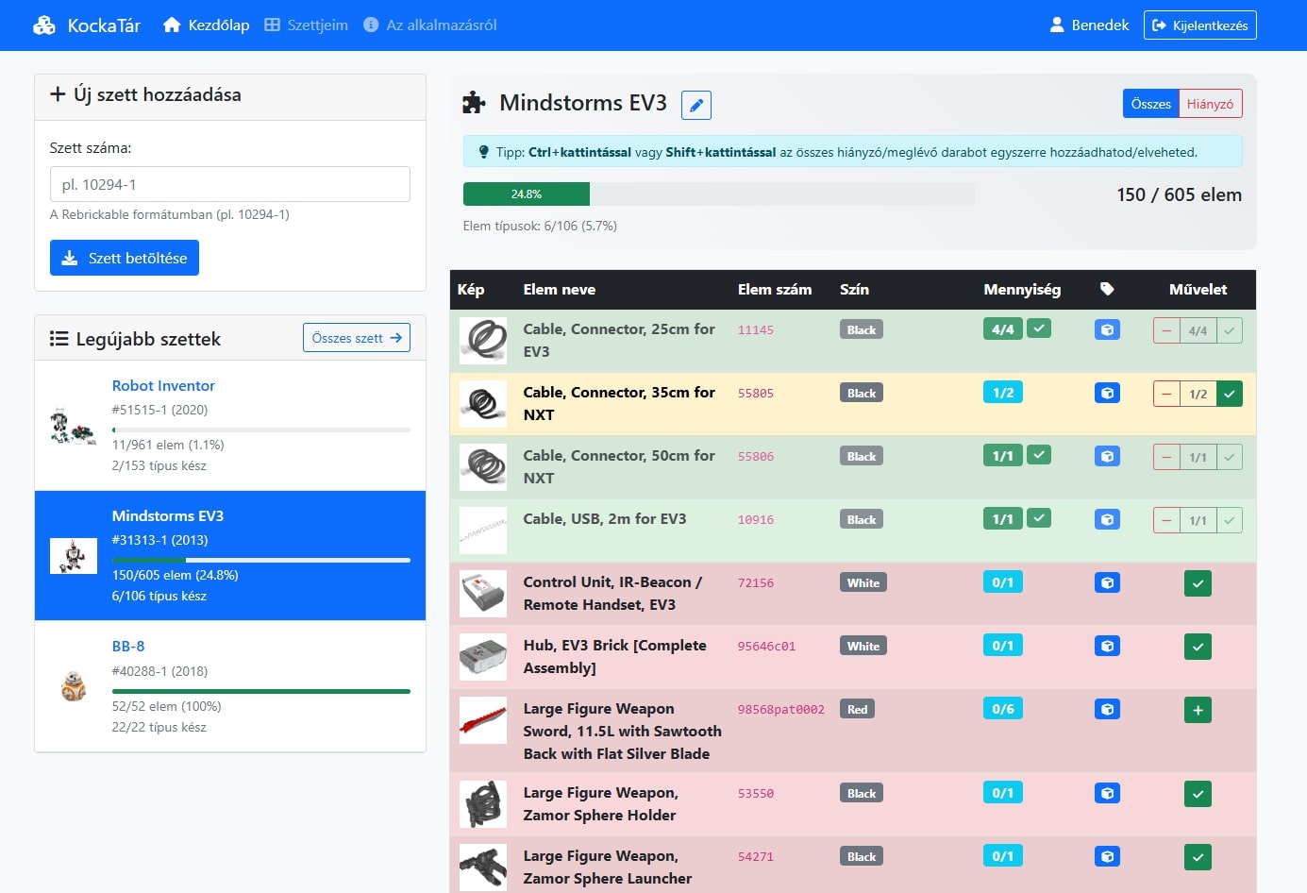Click faded check button in Cable 25cm EV3 row

pos(1230,330)
